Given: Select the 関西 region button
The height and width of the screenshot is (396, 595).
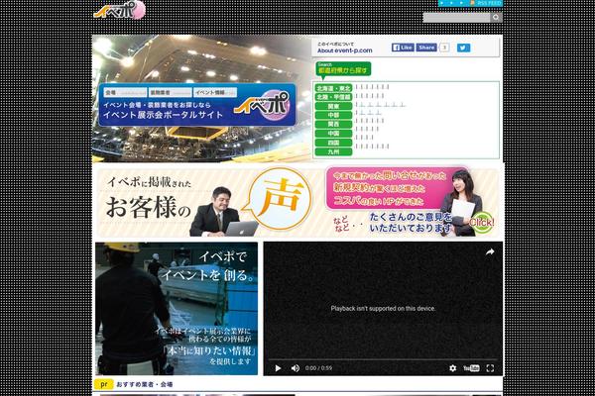Looking at the screenshot, I should click(x=333, y=125).
